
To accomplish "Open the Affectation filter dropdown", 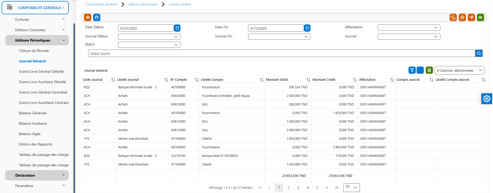I will point(409,28).
